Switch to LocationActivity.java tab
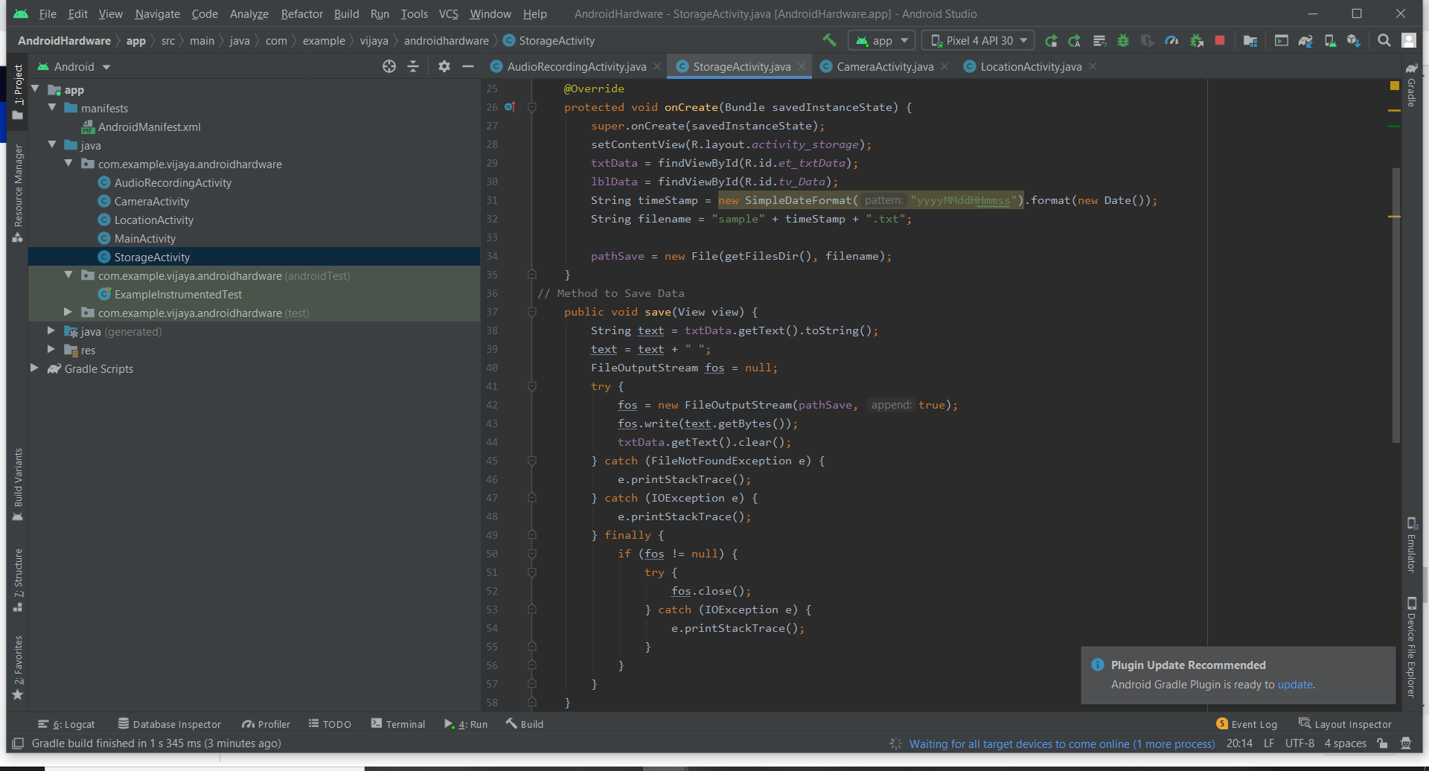The height and width of the screenshot is (771, 1429). click(x=1031, y=66)
